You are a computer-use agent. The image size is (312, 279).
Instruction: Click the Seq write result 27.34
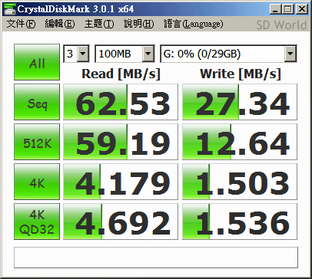240,102
